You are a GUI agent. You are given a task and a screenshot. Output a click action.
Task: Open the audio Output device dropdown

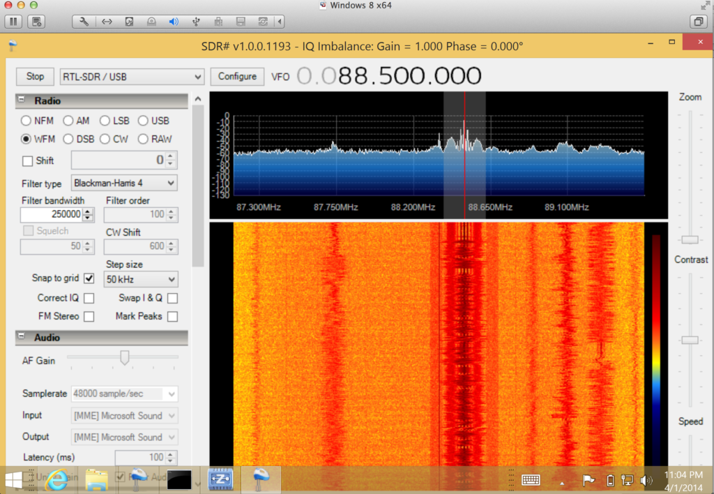click(124, 437)
